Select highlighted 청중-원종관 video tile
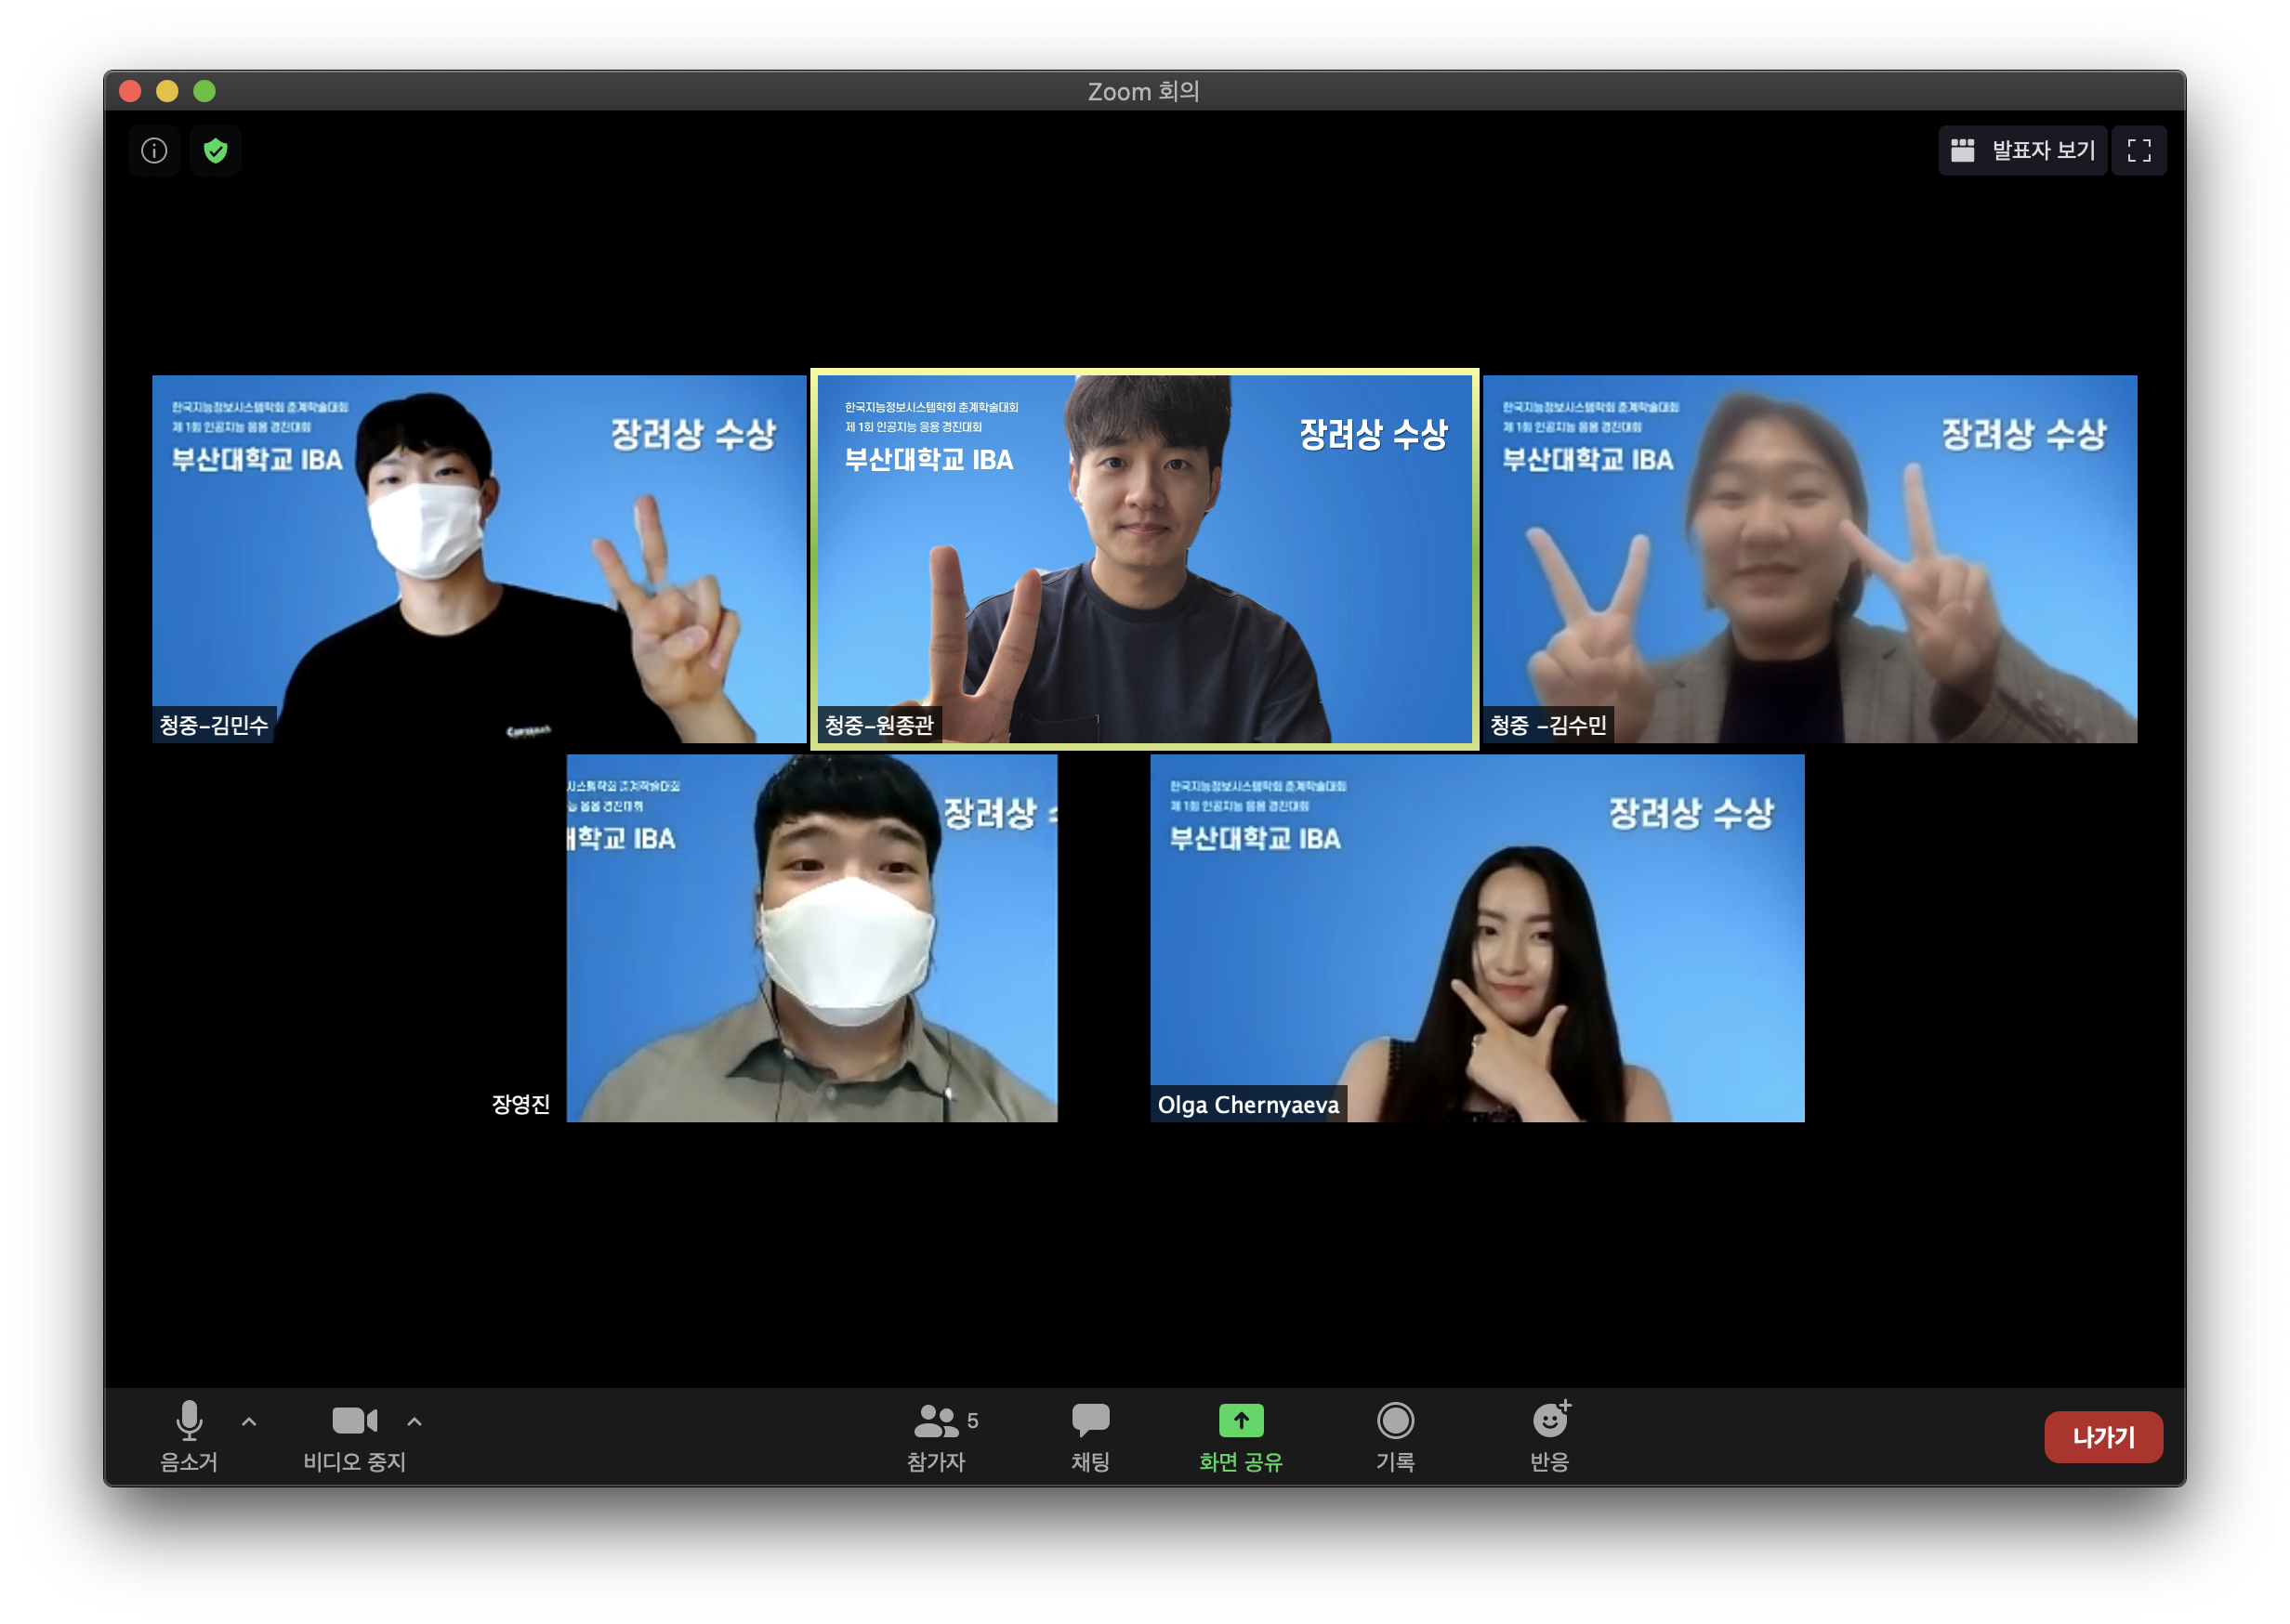 click(x=1143, y=558)
